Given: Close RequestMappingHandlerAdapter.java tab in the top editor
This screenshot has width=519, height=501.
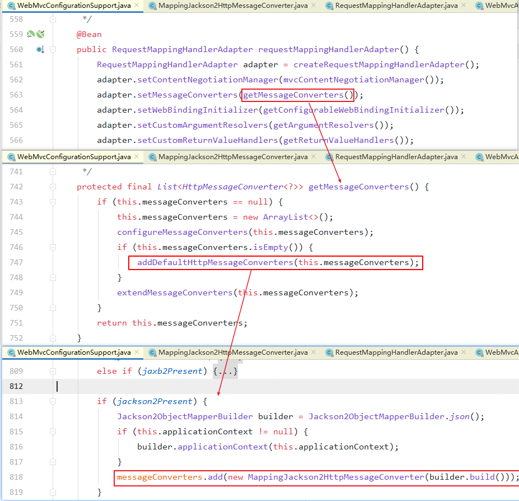Looking at the screenshot, I should tap(465, 6).
